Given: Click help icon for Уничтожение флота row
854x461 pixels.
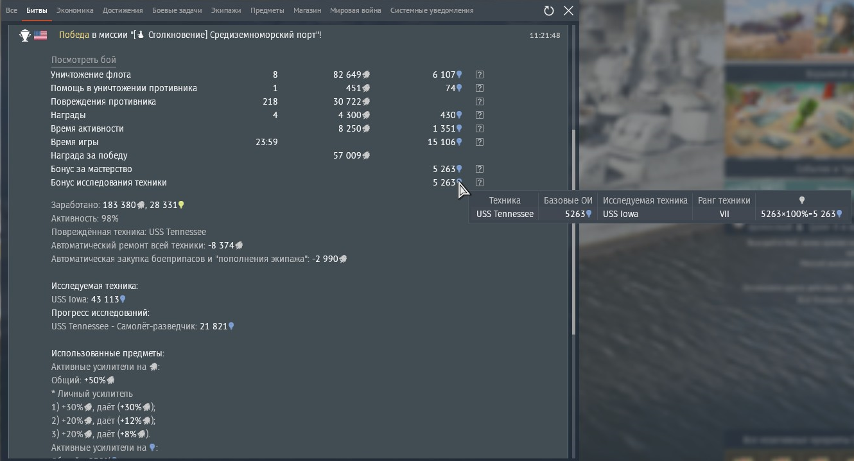Looking at the screenshot, I should click(x=479, y=74).
